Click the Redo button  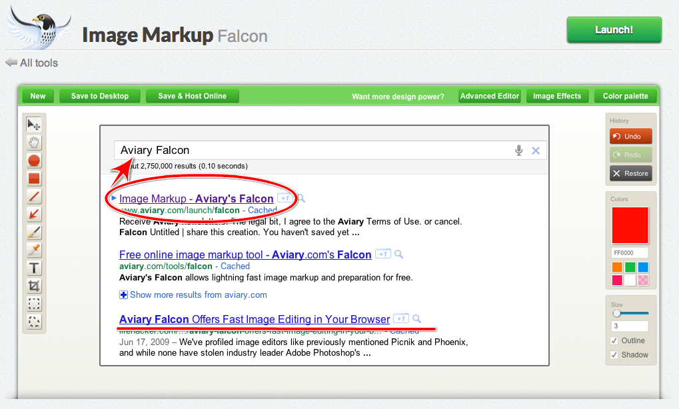pos(631,155)
